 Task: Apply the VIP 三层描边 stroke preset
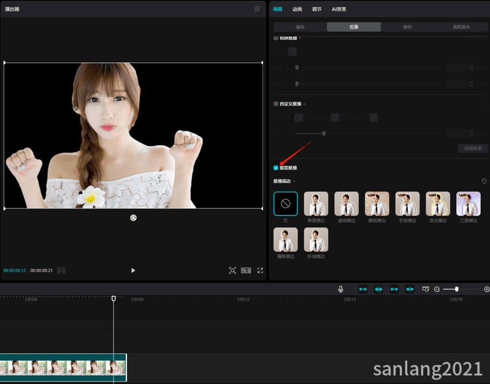tap(468, 203)
